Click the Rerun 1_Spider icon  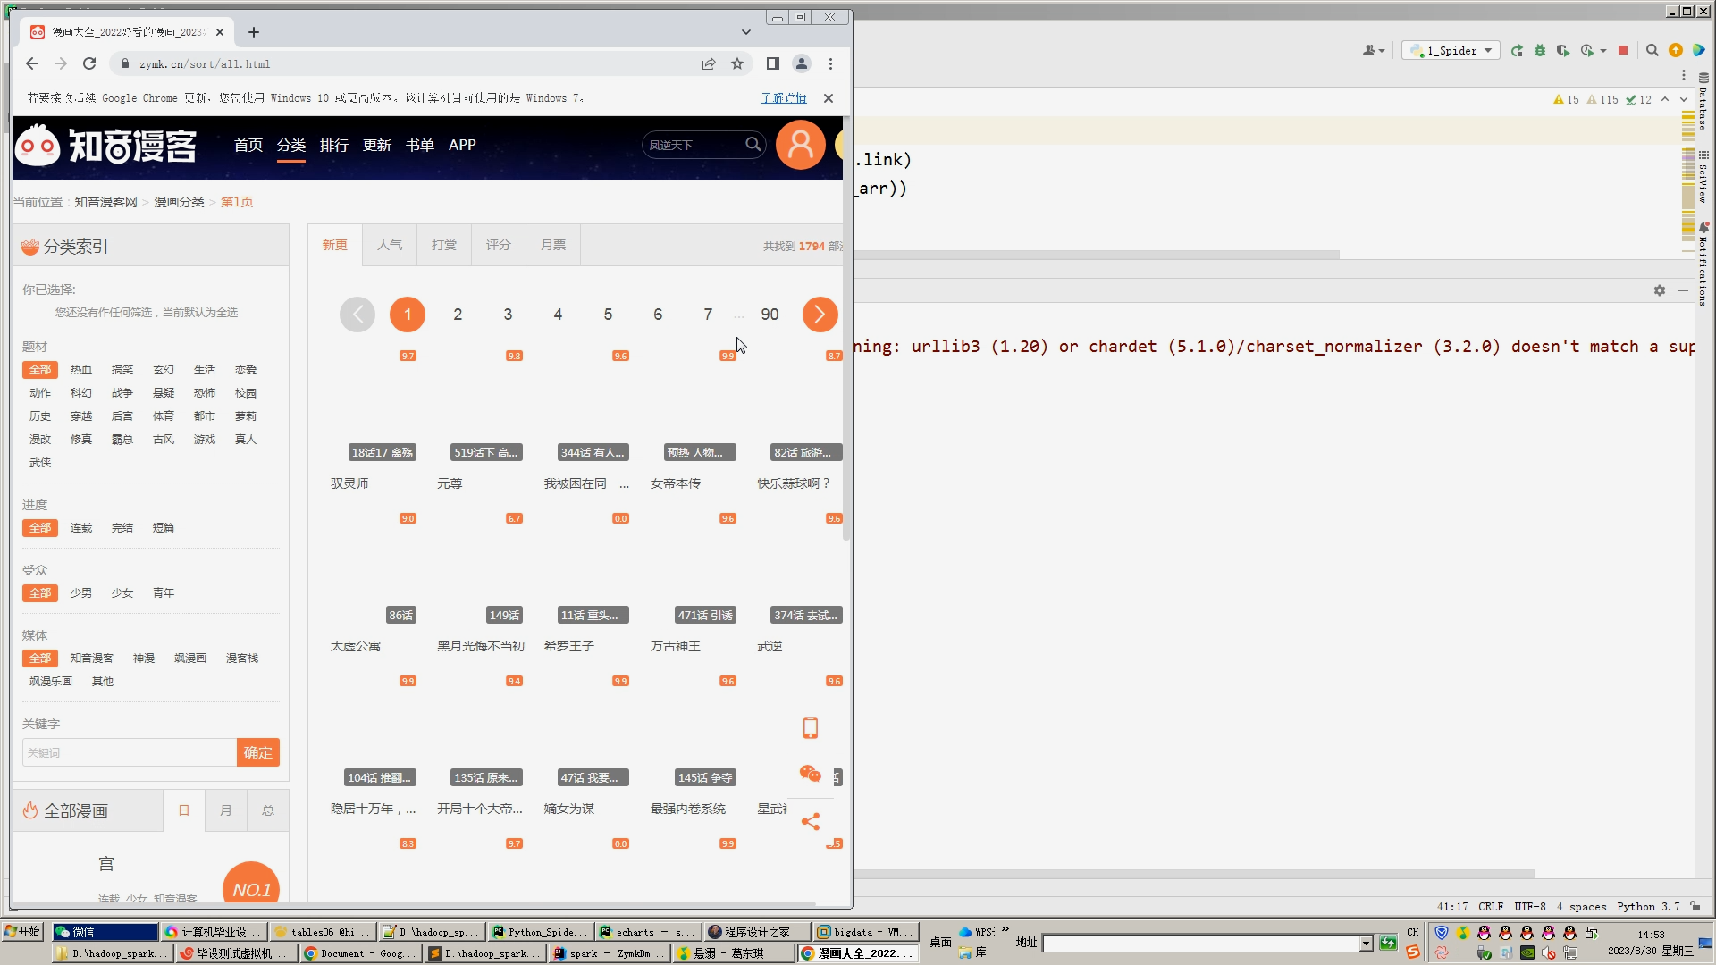(x=1517, y=51)
